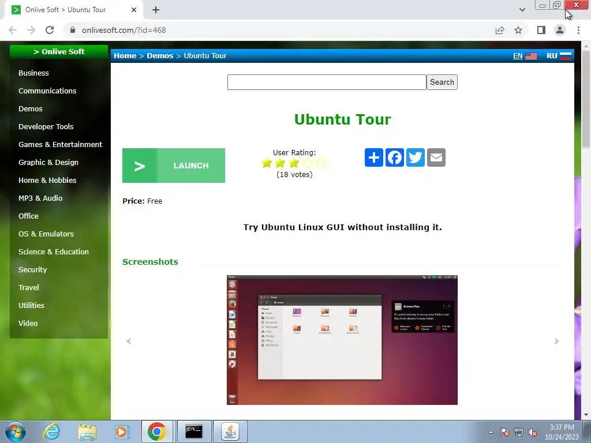The image size is (591, 443).
Task: Click the muted volume tray icon
Action: click(533, 432)
